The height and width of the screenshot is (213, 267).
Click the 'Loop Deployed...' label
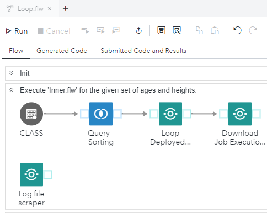[170, 137]
